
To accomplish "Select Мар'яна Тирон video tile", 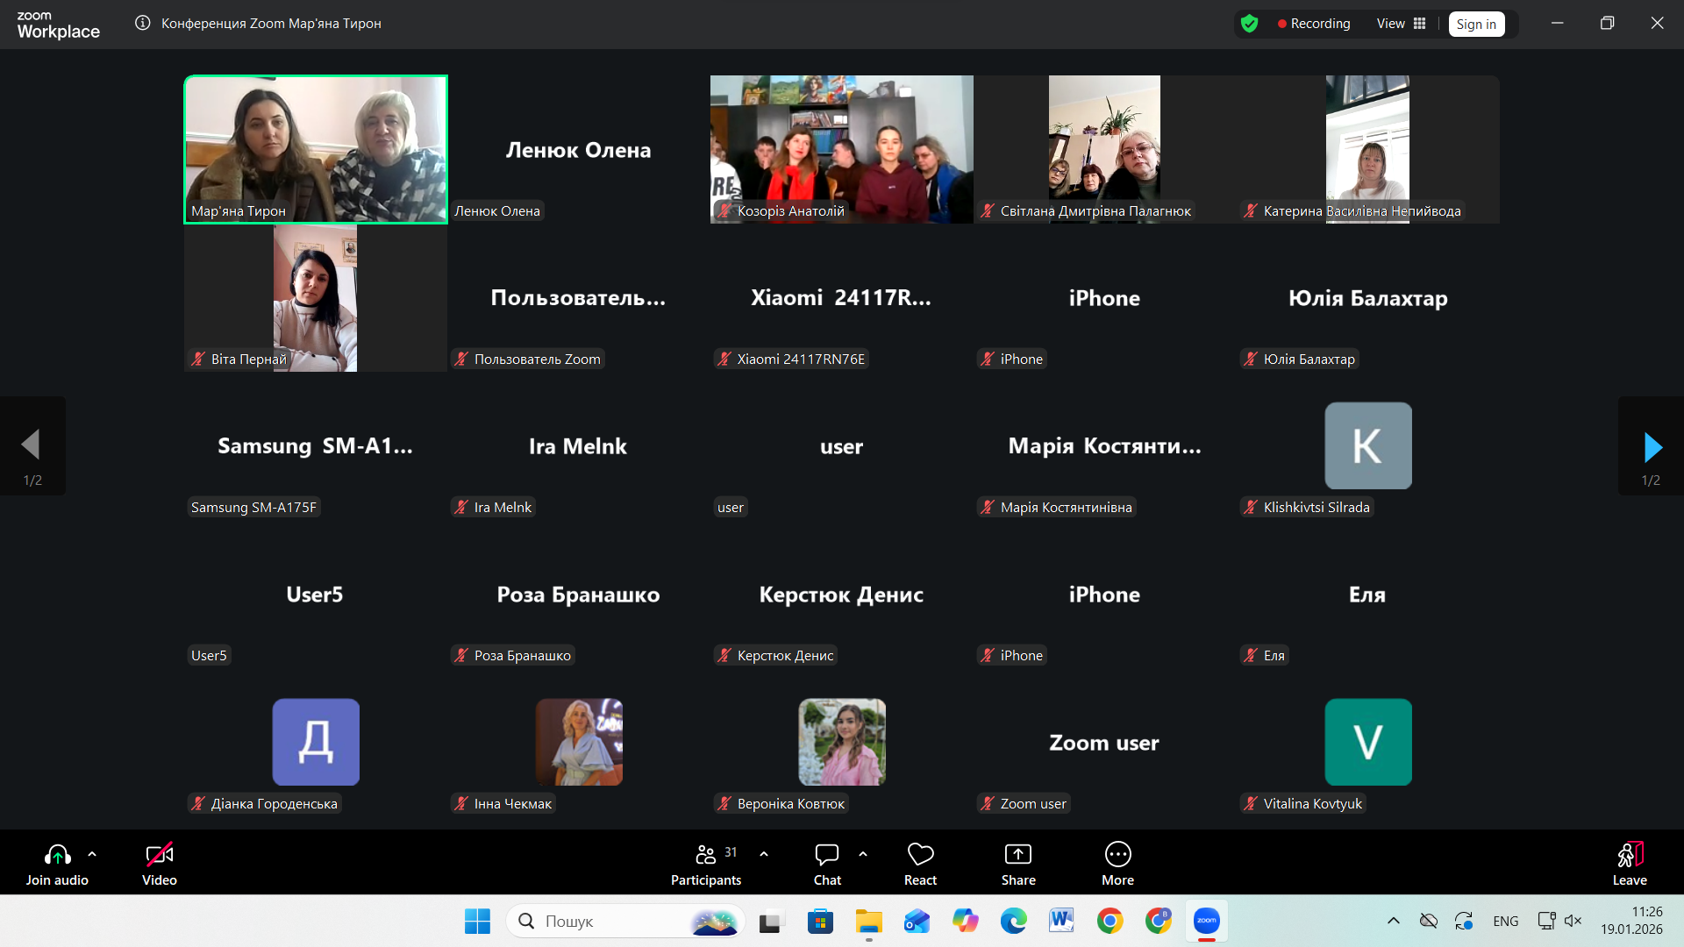I will [x=316, y=149].
